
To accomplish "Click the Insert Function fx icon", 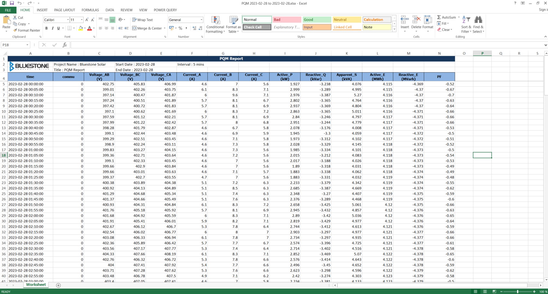I will point(65,45).
